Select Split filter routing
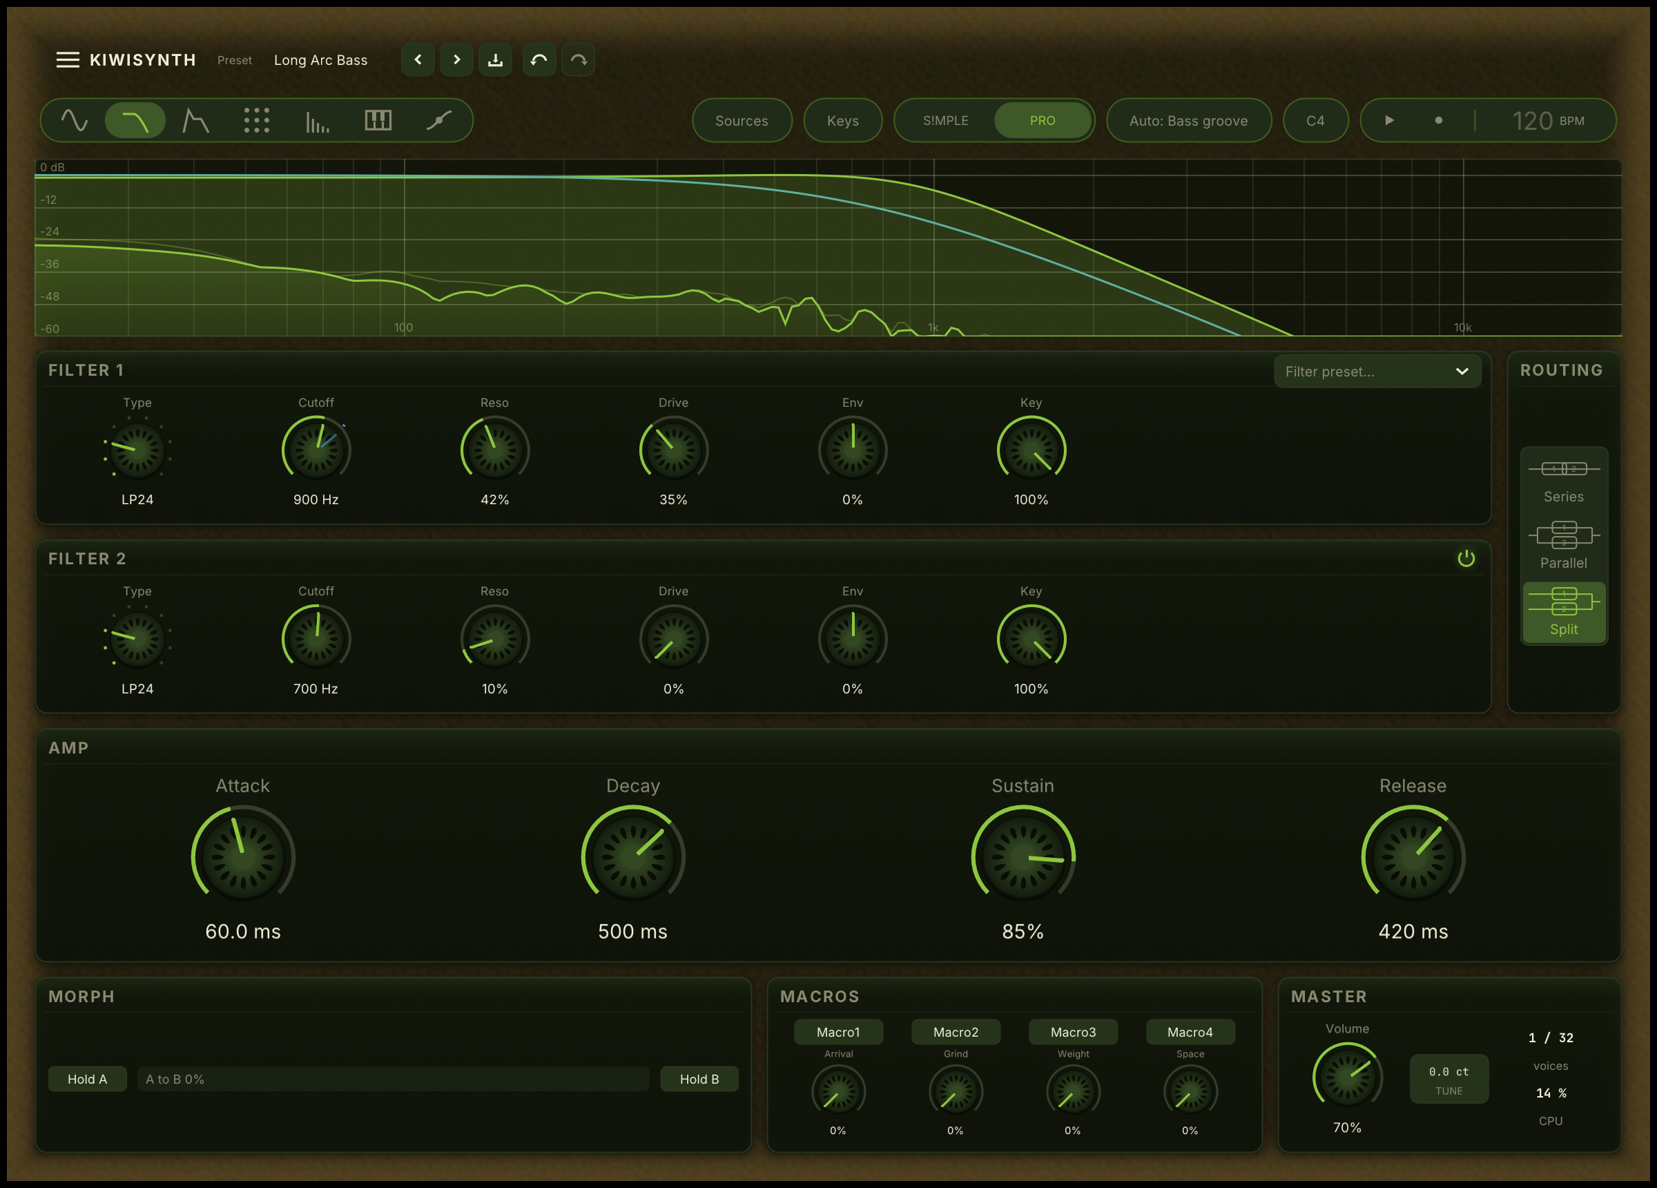The width and height of the screenshot is (1657, 1188). (x=1564, y=613)
